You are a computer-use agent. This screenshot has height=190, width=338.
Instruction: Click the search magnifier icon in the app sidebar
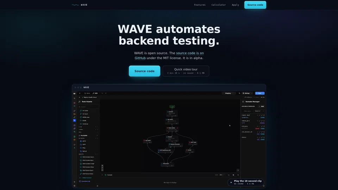coord(75,99)
